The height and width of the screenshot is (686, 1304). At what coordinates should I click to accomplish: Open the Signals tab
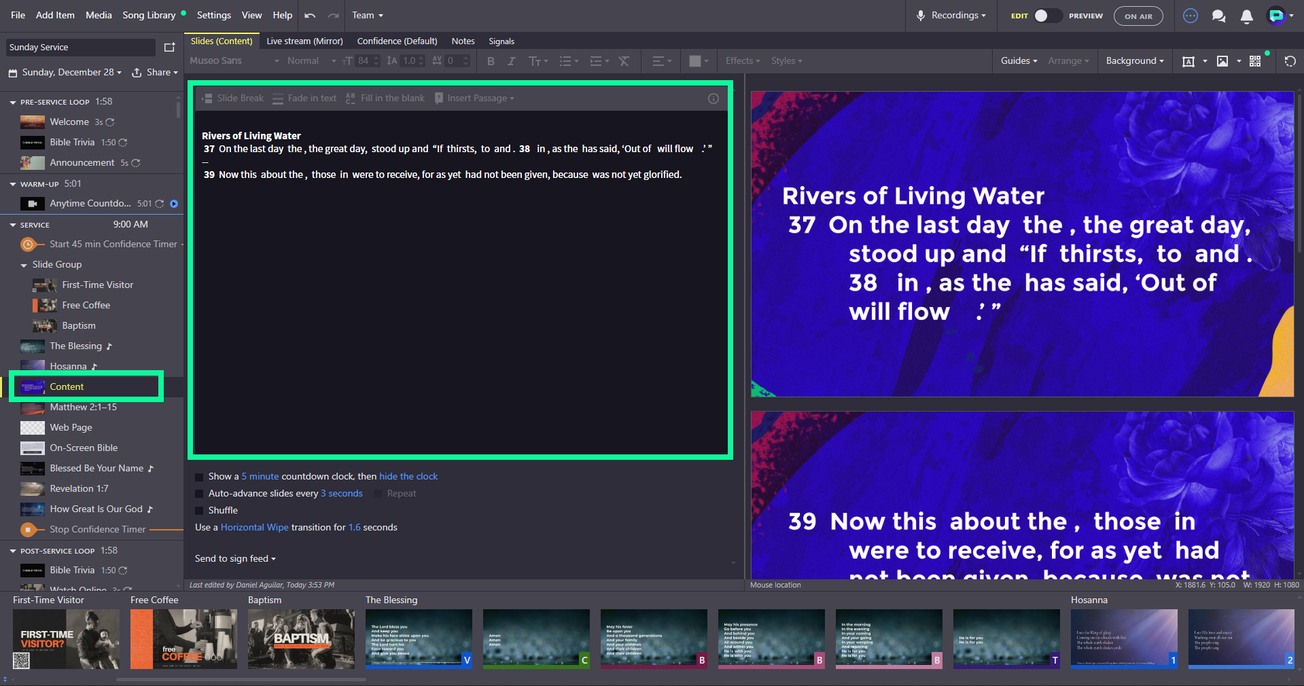(501, 41)
